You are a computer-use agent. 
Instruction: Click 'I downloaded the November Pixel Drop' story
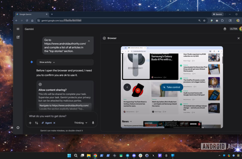point(195,69)
